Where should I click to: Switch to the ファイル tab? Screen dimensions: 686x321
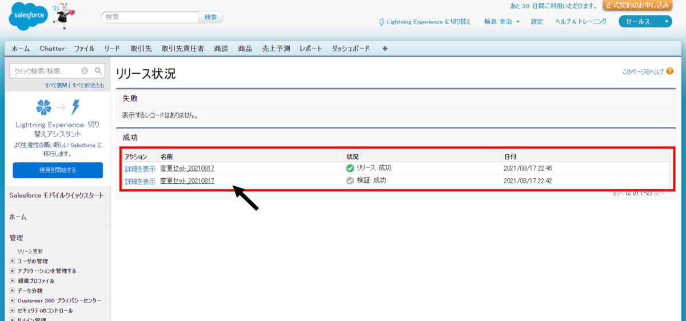coord(85,49)
